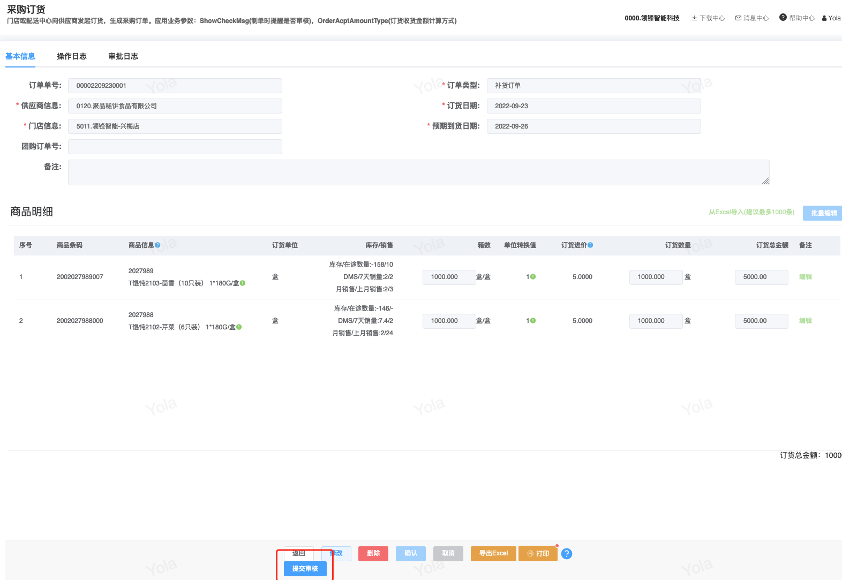Click green icon after T馄饨2103-茴香 product
The image size is (842, 580).
[x=243, y=283]
